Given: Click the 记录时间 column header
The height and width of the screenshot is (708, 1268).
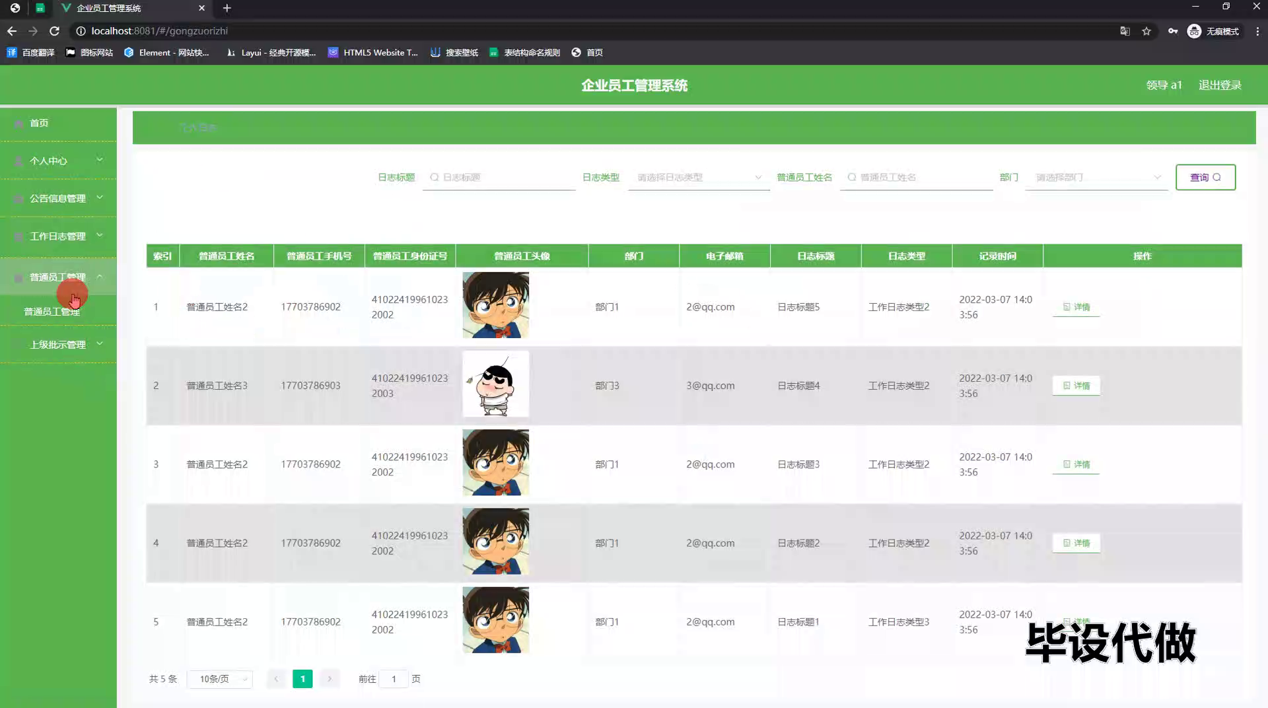Looking at the screenshot, I should 997,256.
